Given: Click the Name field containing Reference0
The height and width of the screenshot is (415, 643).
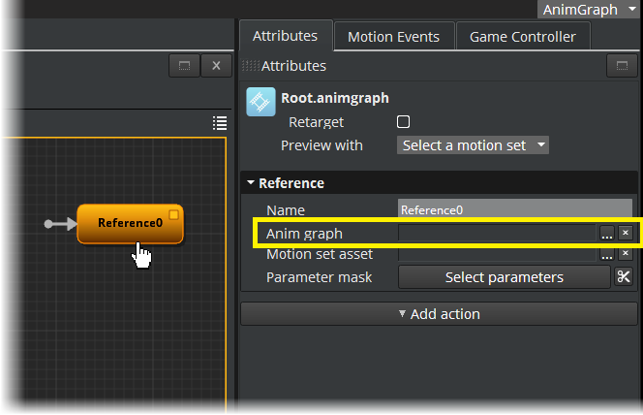Looking at the screenshot, I should coord(515,209).
